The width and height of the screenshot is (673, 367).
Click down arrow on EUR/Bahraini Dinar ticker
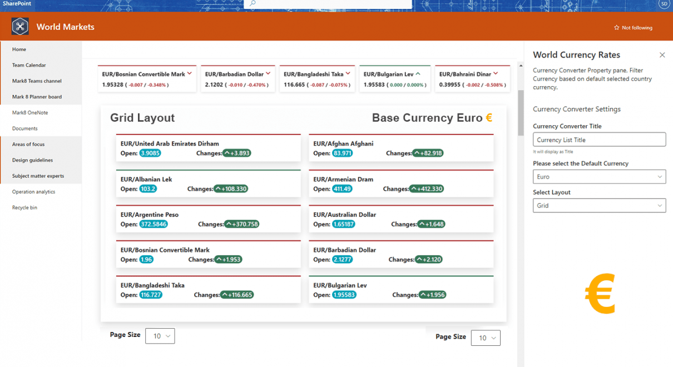[x=496, y=73]
